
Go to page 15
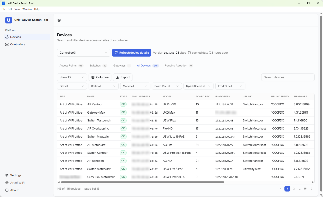click(x=305, y=189)
